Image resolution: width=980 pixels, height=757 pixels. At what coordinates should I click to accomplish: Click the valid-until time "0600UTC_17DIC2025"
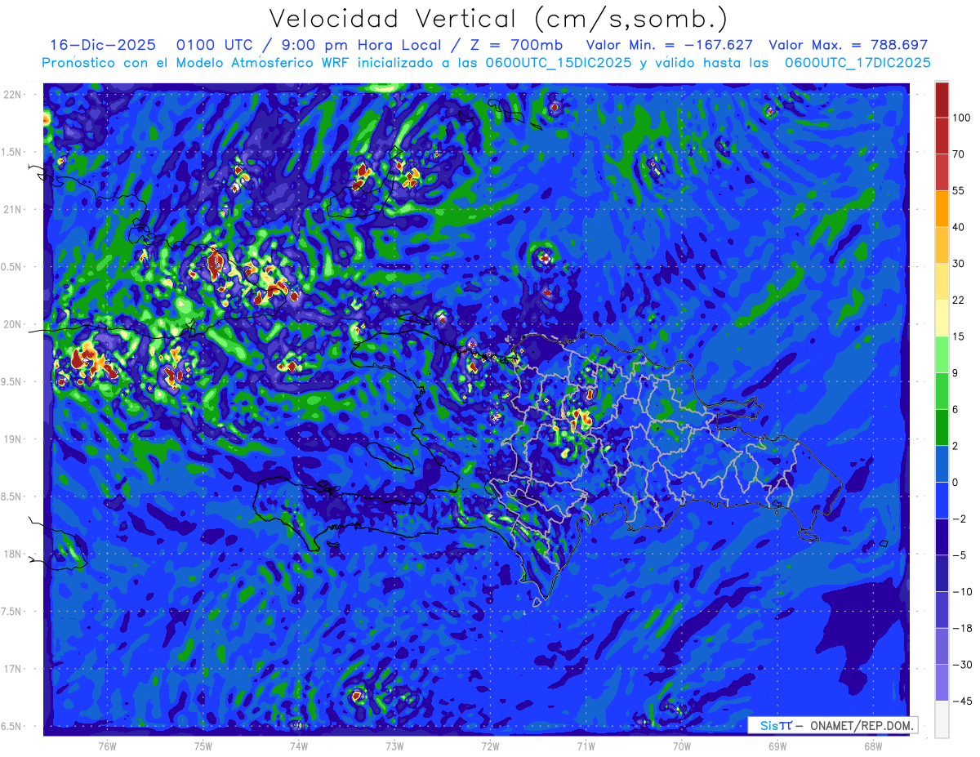coord(857,63)
